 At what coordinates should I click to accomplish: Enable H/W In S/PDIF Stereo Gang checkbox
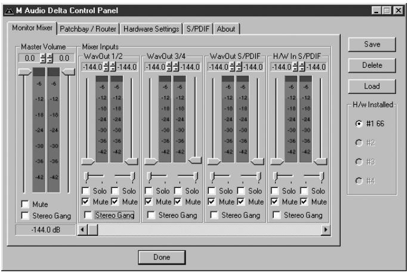coord(276,215)
